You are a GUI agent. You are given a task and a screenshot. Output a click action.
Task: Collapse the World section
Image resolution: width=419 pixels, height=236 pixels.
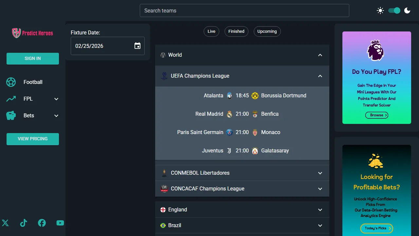point(320,55)
